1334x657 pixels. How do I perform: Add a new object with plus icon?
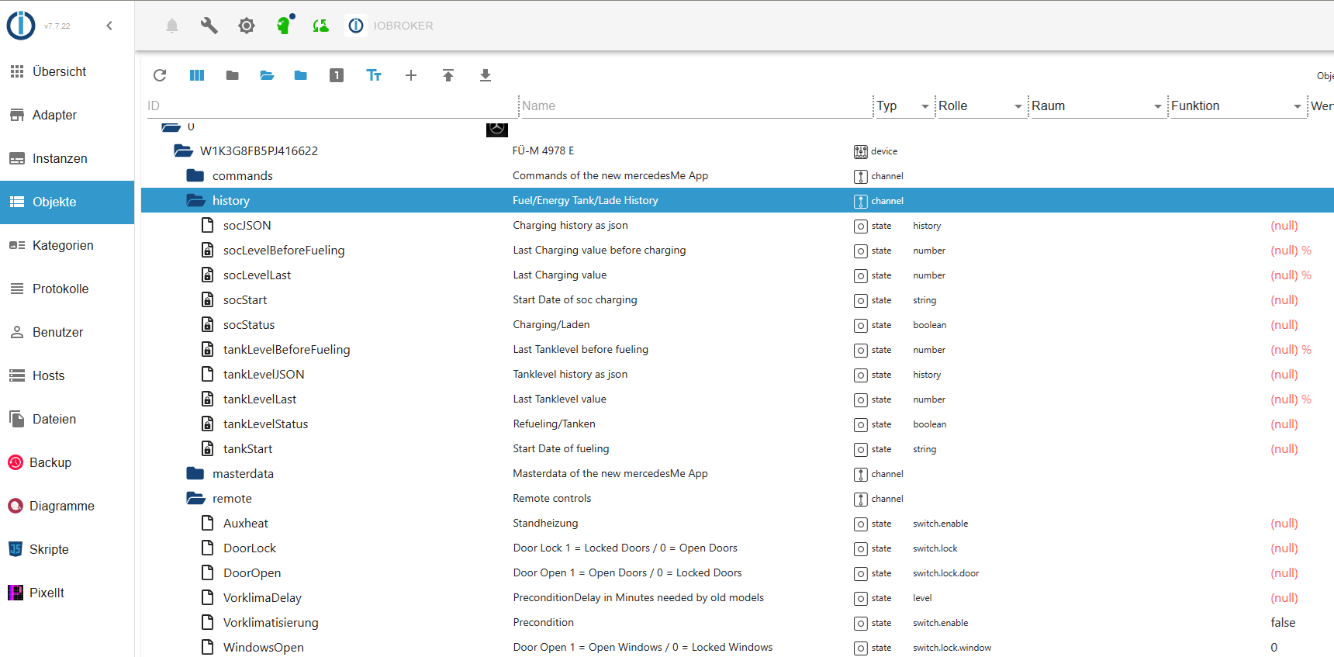(x=411, y=75)
